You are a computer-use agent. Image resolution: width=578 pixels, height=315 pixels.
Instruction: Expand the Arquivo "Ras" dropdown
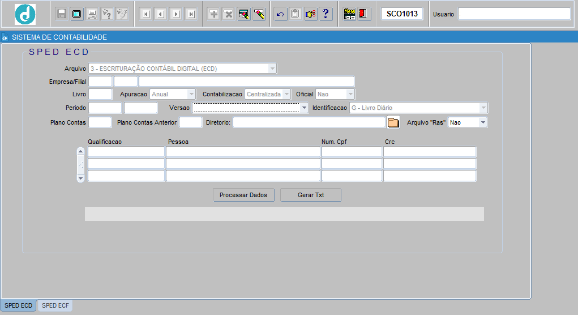point(482,122)
